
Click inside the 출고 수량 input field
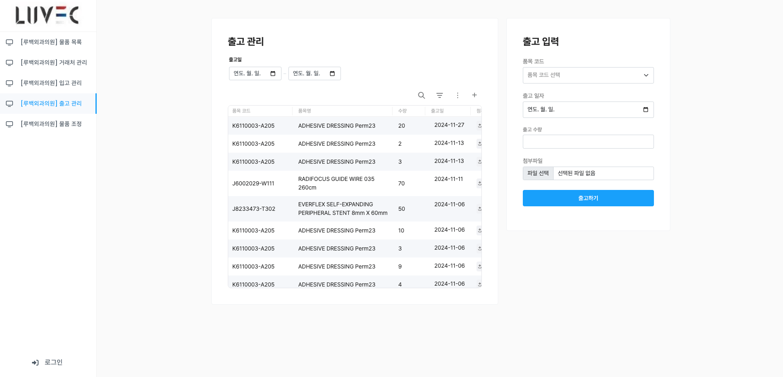[x=588, y=142]
